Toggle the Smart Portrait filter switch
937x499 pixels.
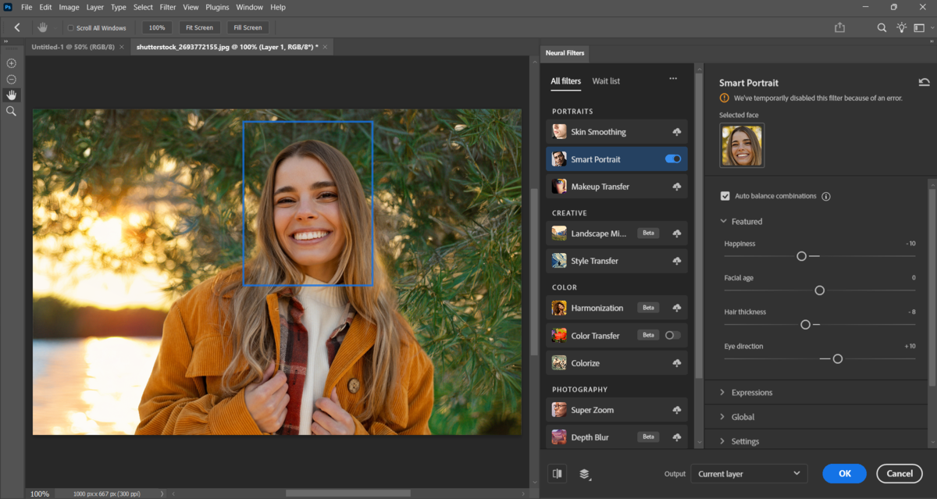673,159
